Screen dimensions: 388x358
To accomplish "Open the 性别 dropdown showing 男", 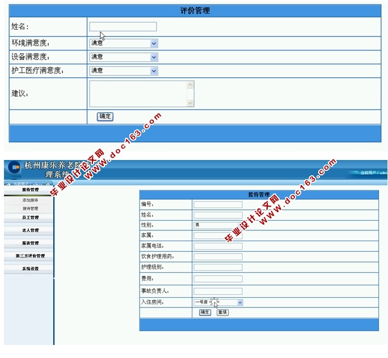I will [218, 225].
